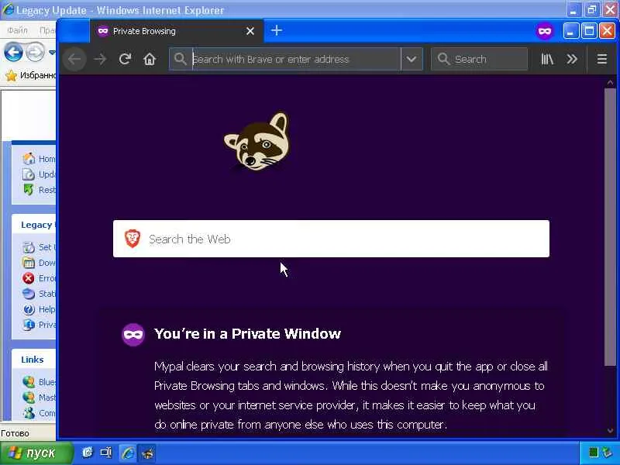Open the Erro… link in Legacy Update sidebar
Screen dimensions: 620x465
click(40, 278)
